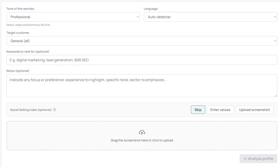The height and width of the screenshot is (167, 280).
Task: Click the cloud upload icon
Action: tap(142, 132)
